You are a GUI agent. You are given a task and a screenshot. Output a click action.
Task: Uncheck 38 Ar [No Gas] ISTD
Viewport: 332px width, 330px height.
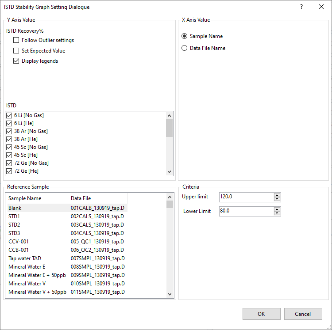point(9,131)
